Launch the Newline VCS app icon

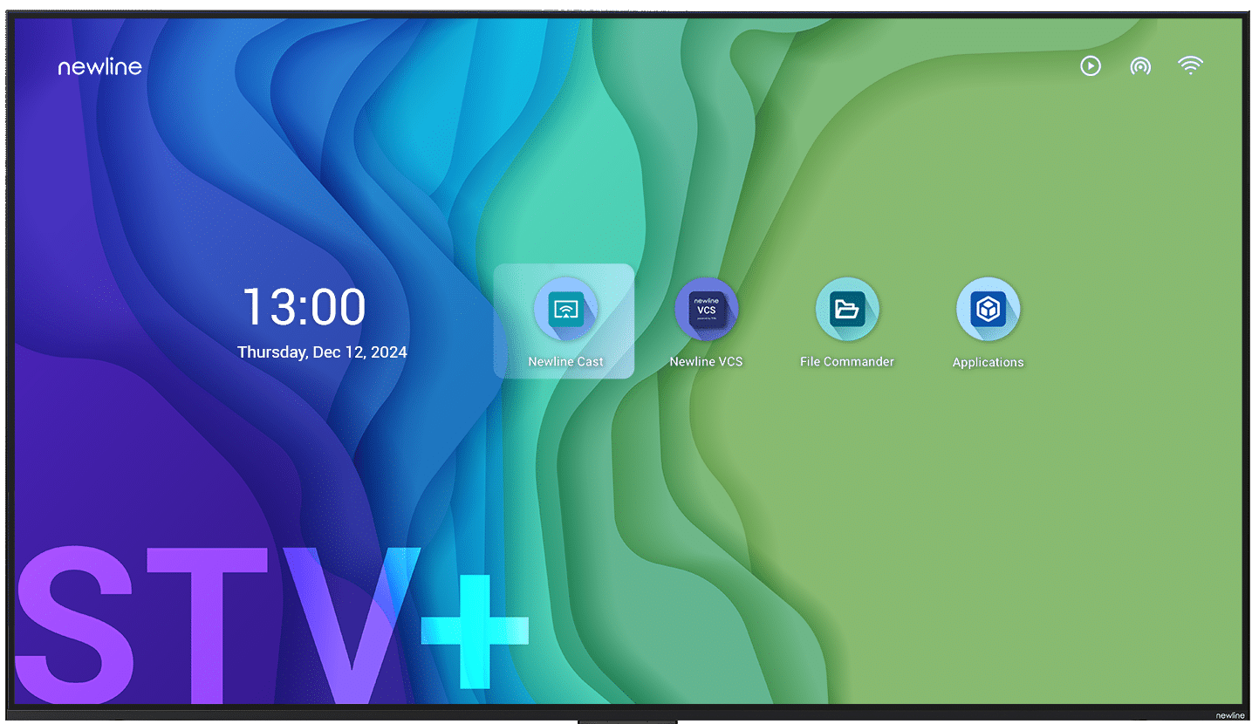[x=706, y=309]
